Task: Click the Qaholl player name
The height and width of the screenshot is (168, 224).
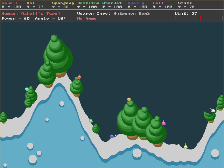Action: [x=10, y=3]
